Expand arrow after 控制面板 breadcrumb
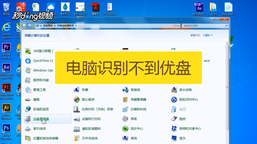The image size is (257, 144). 55,26
